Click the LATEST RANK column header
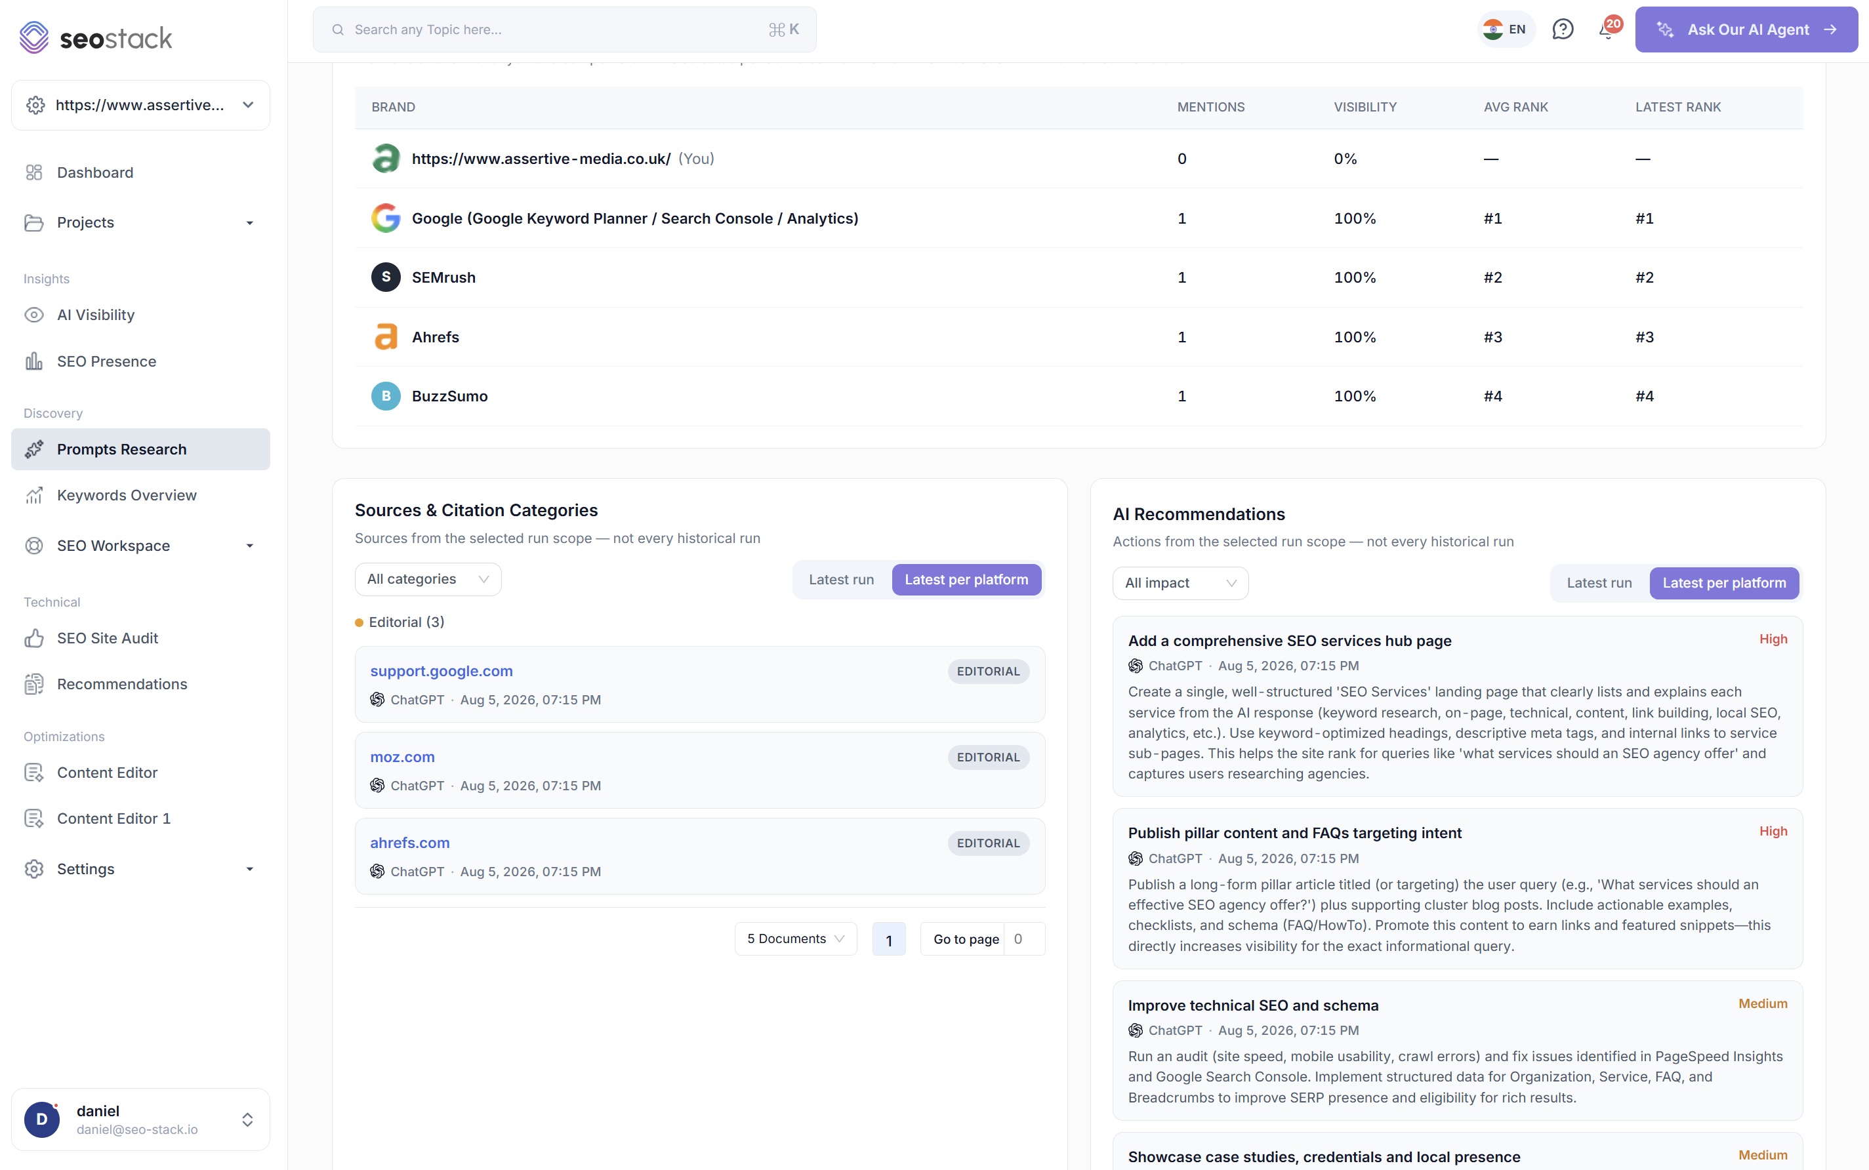 tap(1678, 107)
